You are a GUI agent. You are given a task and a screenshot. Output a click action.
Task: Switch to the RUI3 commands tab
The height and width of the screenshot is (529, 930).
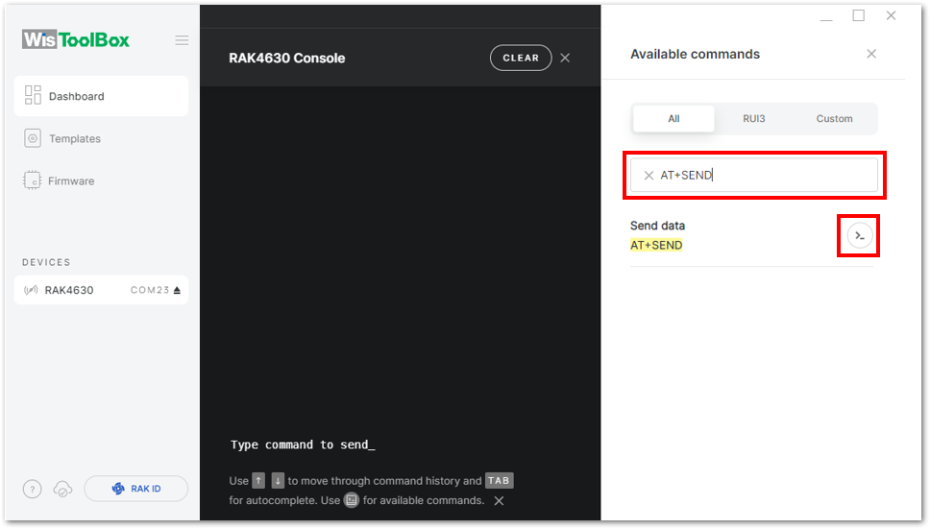pyautogui.click(x=754, y=118)
